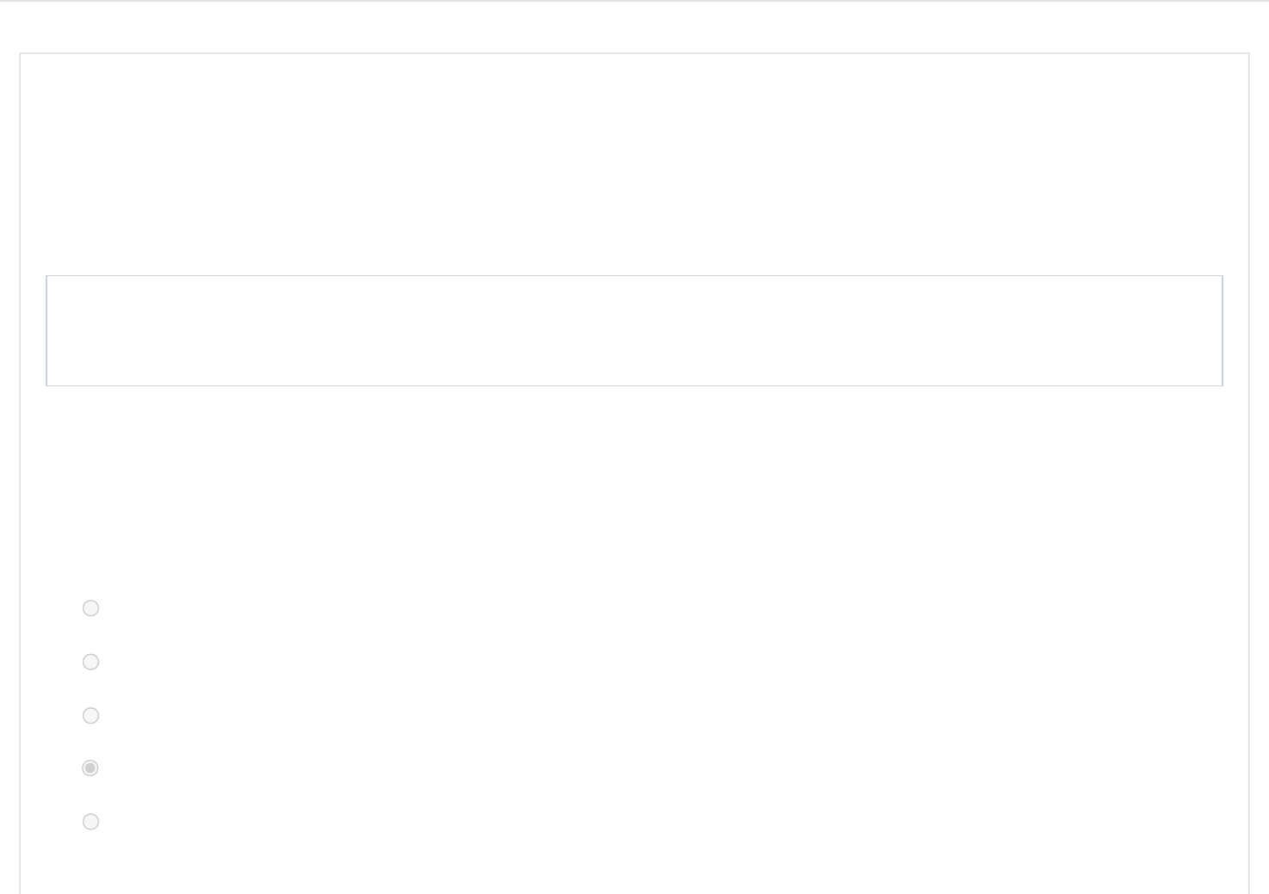Image resolution: width=1269 pixels, height=894 pixels.
Task: Click the filled radio button
Action: 90,768
